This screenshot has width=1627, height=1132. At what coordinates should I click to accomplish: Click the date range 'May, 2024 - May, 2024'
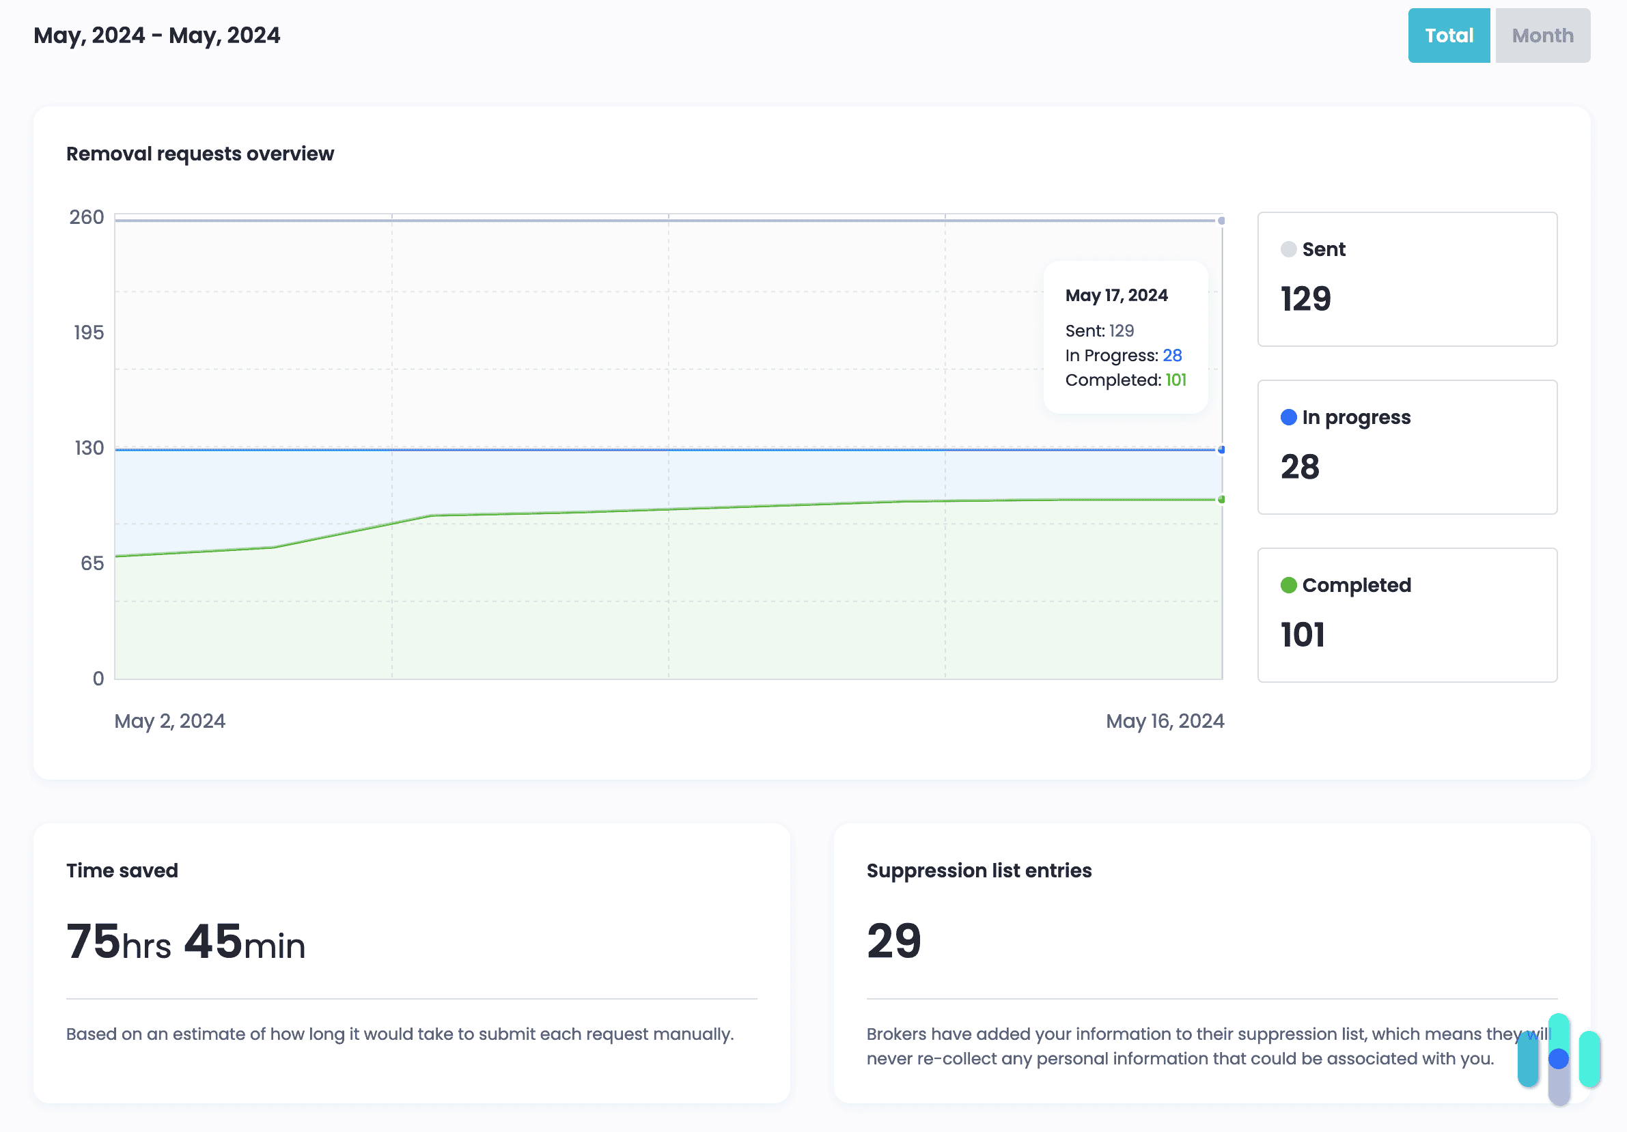coord(156,36)
